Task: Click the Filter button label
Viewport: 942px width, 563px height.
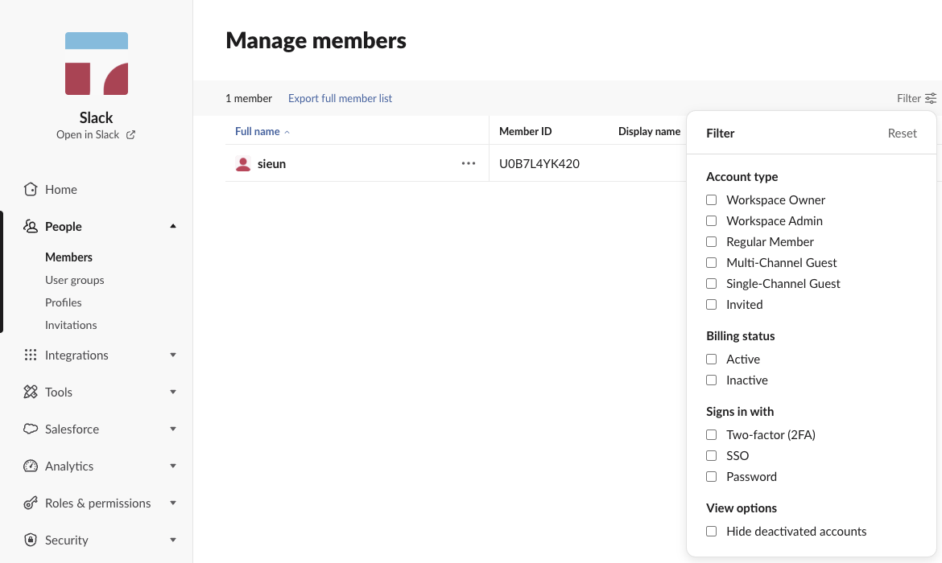Action: [908, 98]
